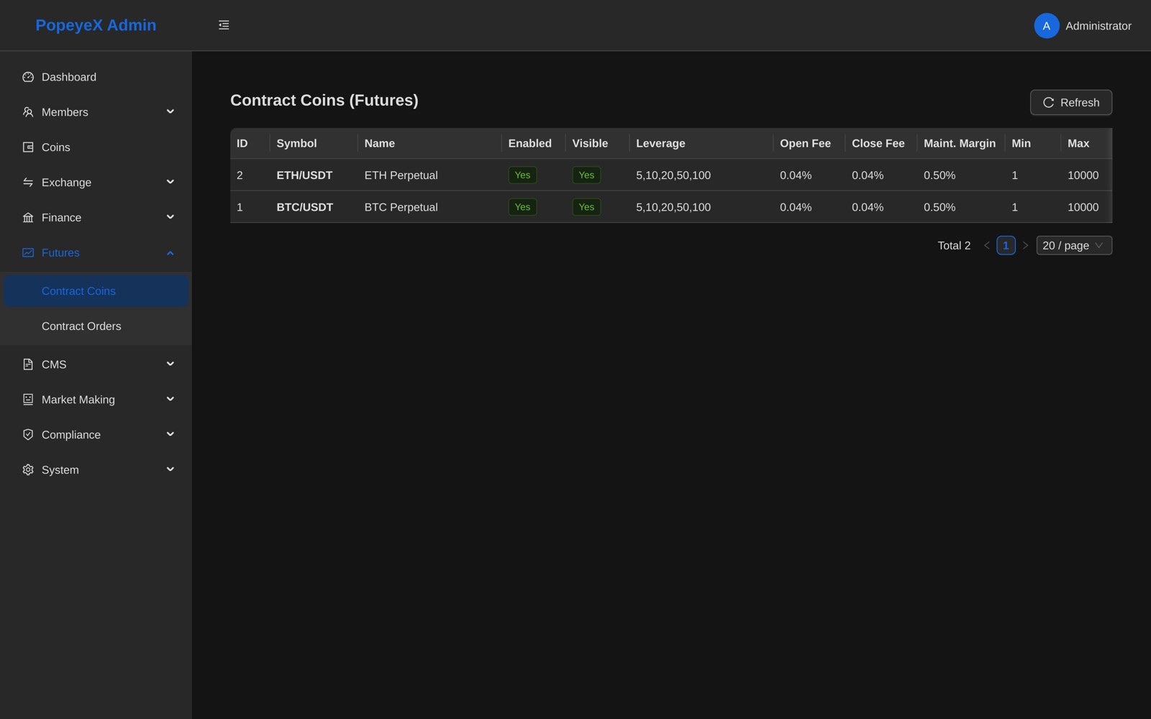Click the Coins wallet icon
Screen dimensions: 1151x719
coord(28,147)
